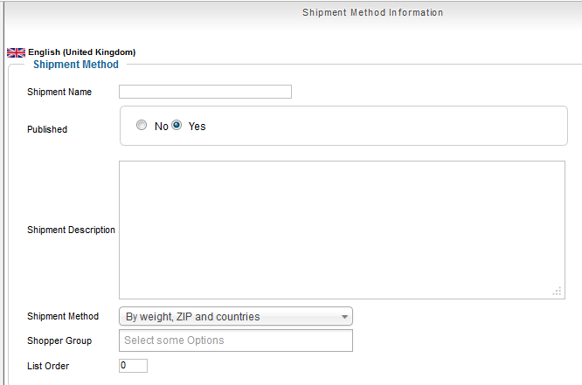
Task: Click the "English (United Kingdom)" language label
Action: tap(82, 52)
